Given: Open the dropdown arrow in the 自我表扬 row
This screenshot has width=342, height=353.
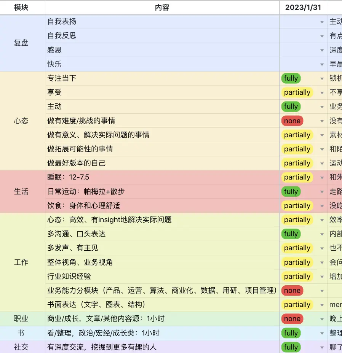Looking at the screenshot, I should pyautogui.click(x=322, y=22).
